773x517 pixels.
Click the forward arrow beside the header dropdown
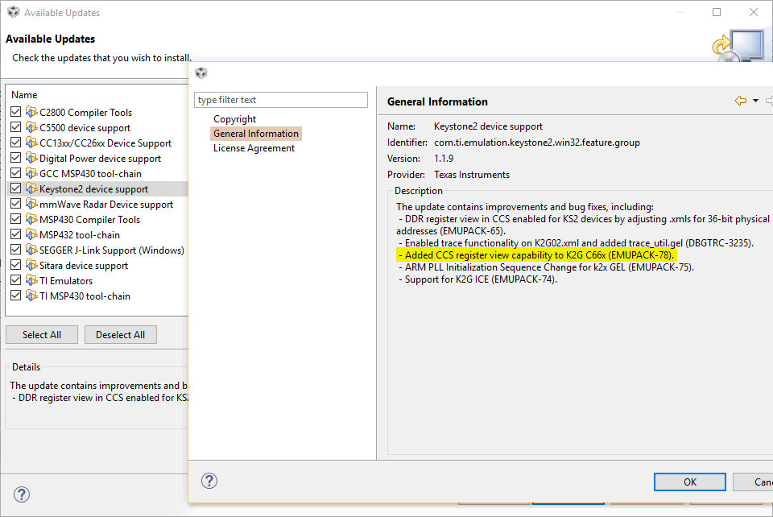[770, 101]
